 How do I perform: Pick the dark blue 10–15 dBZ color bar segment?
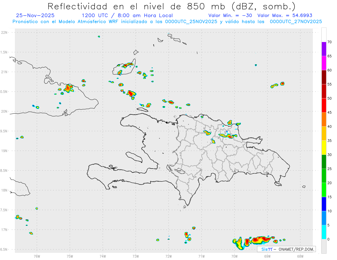[324, 204]
